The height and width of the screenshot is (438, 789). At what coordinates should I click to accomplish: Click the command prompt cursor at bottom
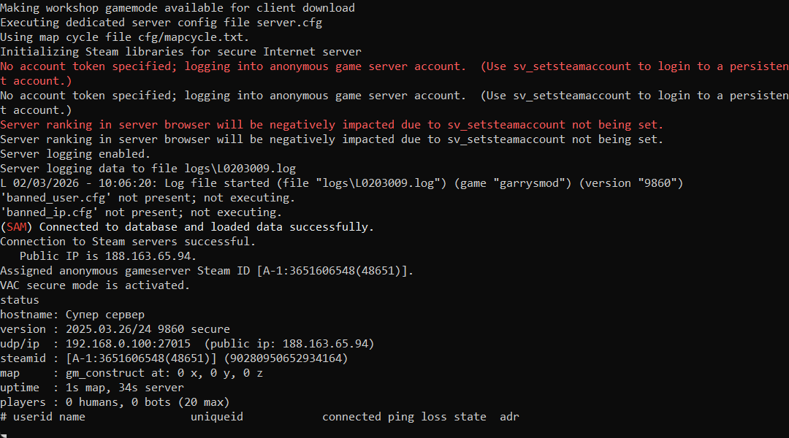[x=4, y=434]
